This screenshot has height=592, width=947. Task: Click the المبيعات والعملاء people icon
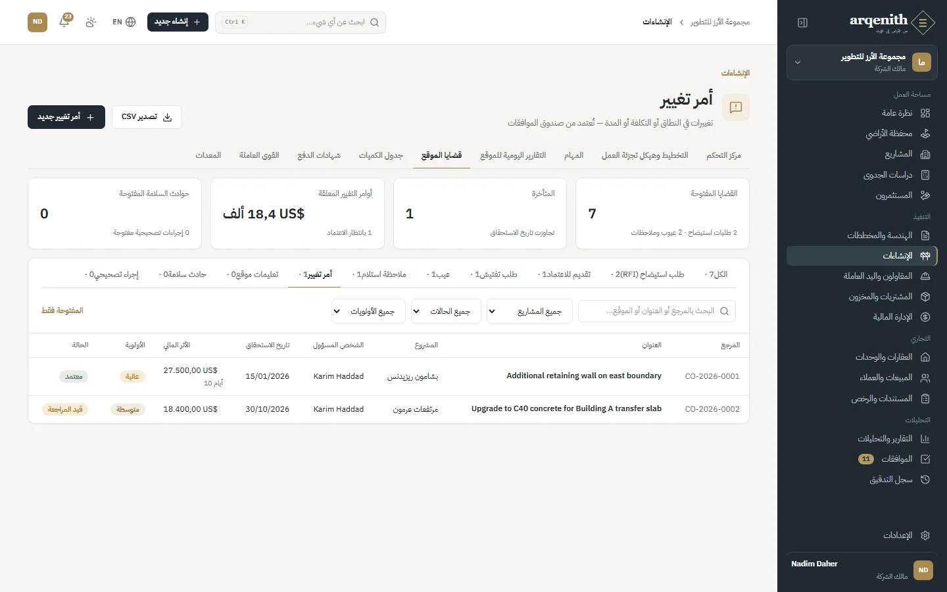click(x=925, y=378)
